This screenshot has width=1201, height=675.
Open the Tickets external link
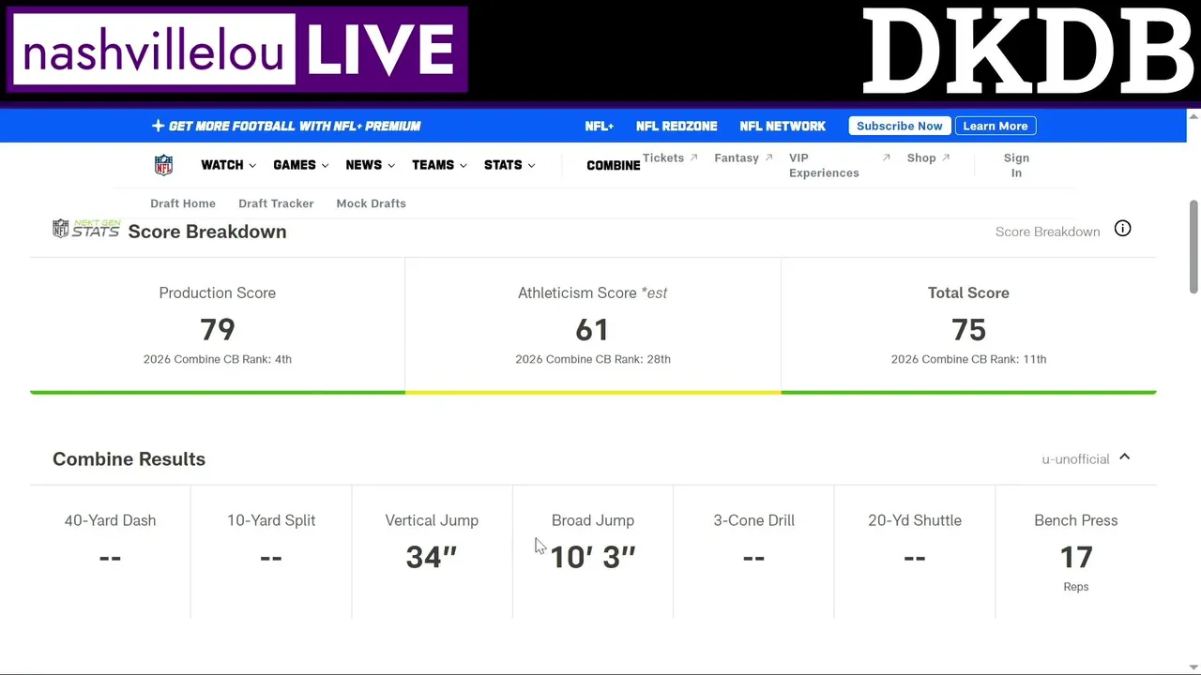point(670,157)
